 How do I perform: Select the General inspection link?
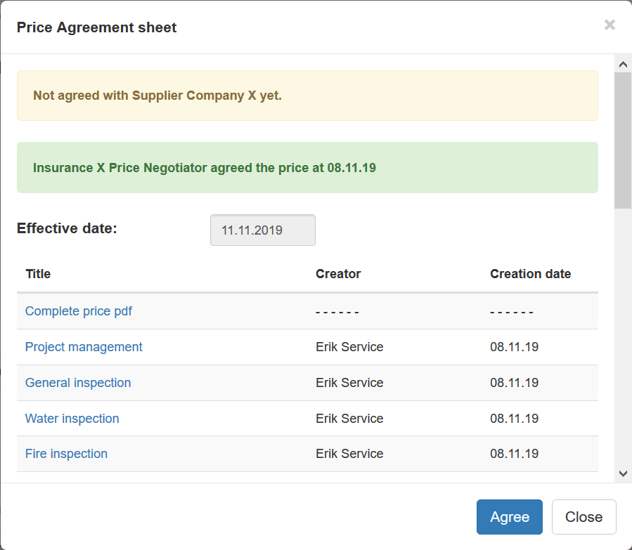(x=78, y=383)
